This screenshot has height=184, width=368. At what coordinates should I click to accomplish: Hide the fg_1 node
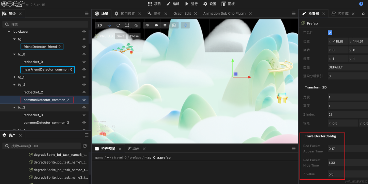(x=84, y=77)
